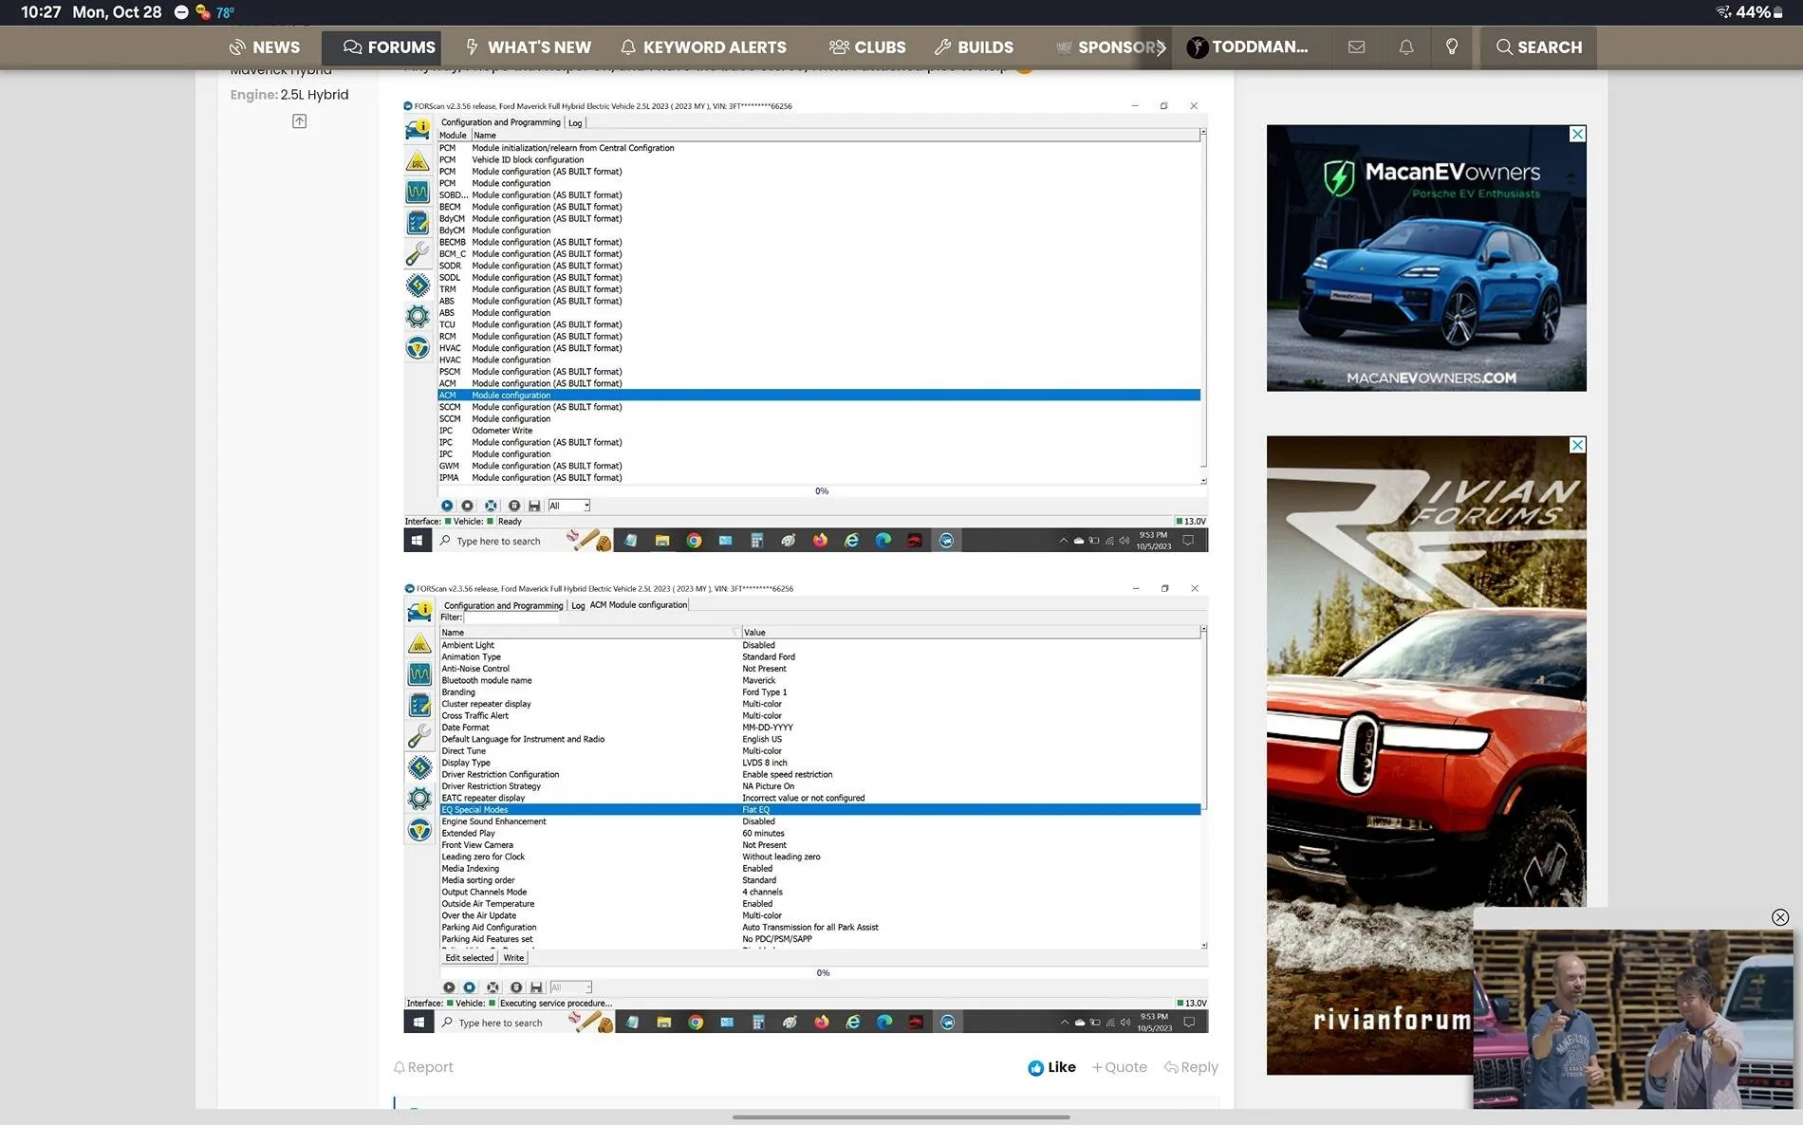
Task: Click 0% progress bar in module list FORScan screenshot
Action: (x=822, y=491)
